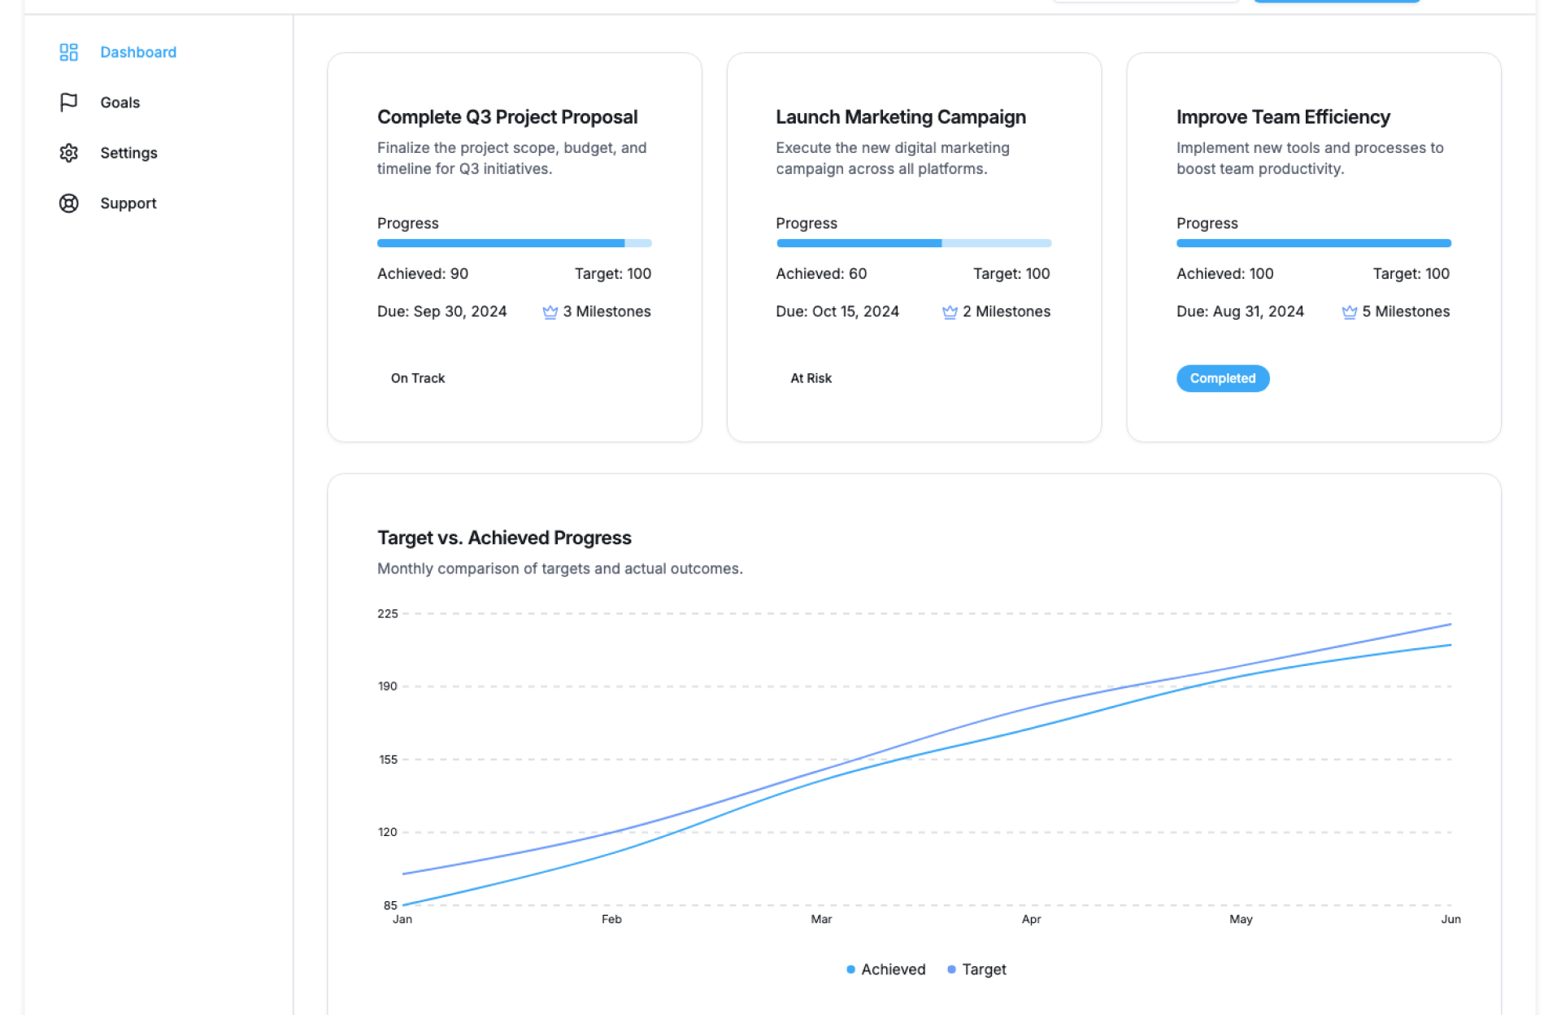
Task: Open the Goals menu item
Action: (x=120, y=102)
